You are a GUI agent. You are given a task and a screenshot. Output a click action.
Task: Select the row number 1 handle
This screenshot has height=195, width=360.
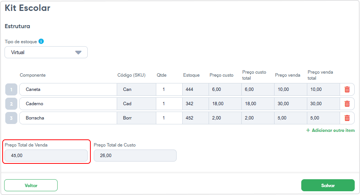(x=11, y=89)
